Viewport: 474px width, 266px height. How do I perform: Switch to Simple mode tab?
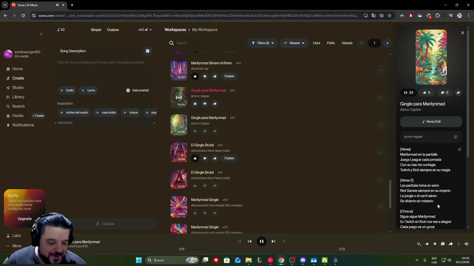[96, 30]
